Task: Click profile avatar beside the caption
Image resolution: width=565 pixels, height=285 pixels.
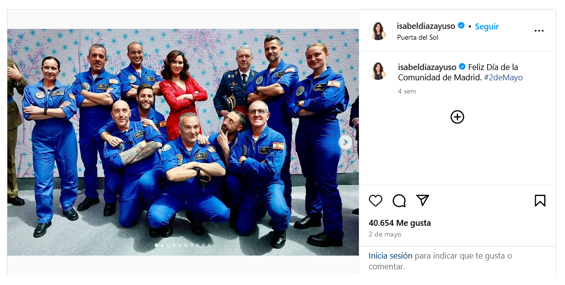Action: point(378,71)
